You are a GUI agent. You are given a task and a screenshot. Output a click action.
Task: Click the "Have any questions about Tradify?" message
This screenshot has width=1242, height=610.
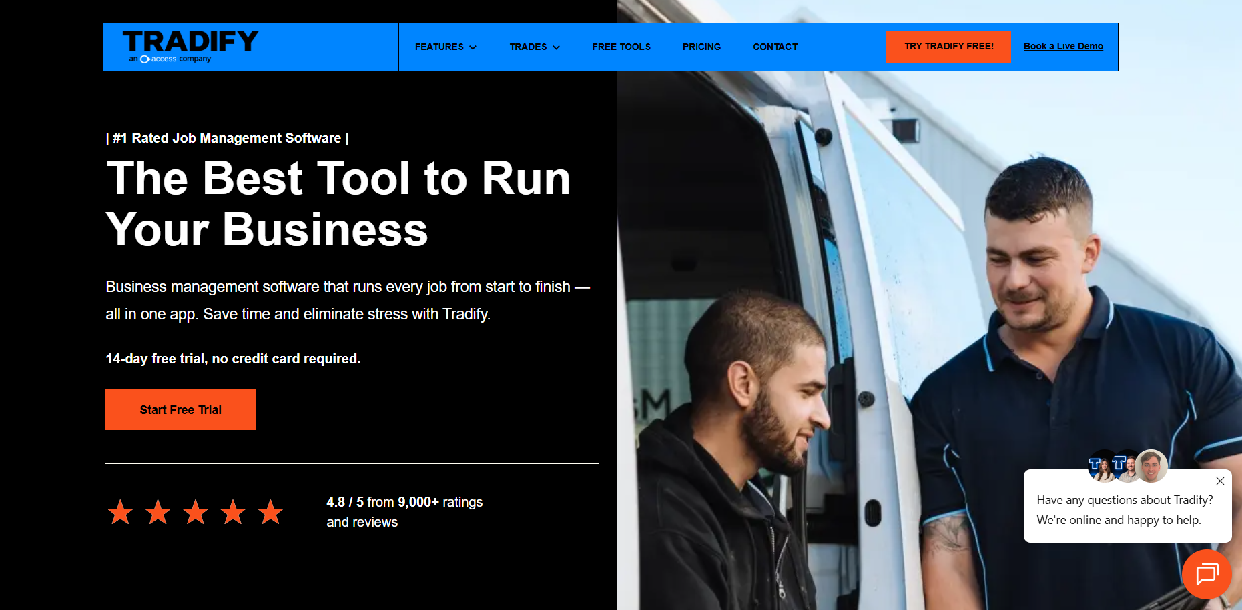tap(1125, 500)
